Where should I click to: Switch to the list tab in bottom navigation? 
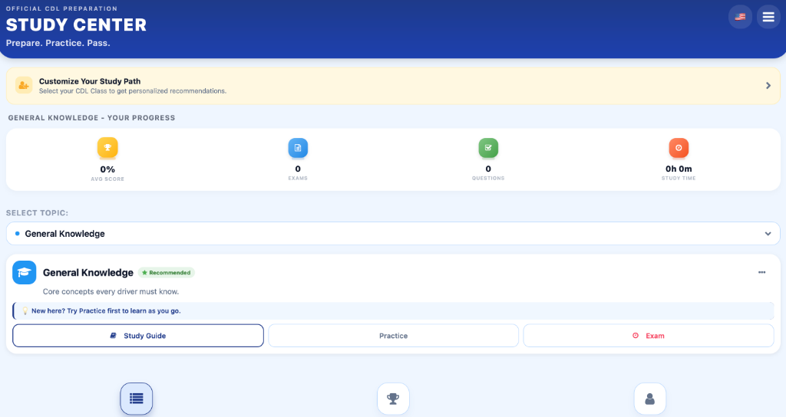click(x=137, y=399)
